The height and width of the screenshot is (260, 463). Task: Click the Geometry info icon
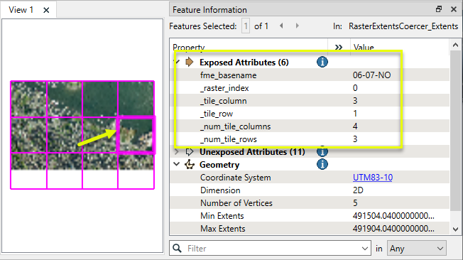(x=322, y=164)
